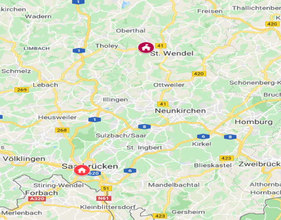Click the yellow 51 road shield
The height and width of the screenshot is (220, 281).
click(106, 188)
